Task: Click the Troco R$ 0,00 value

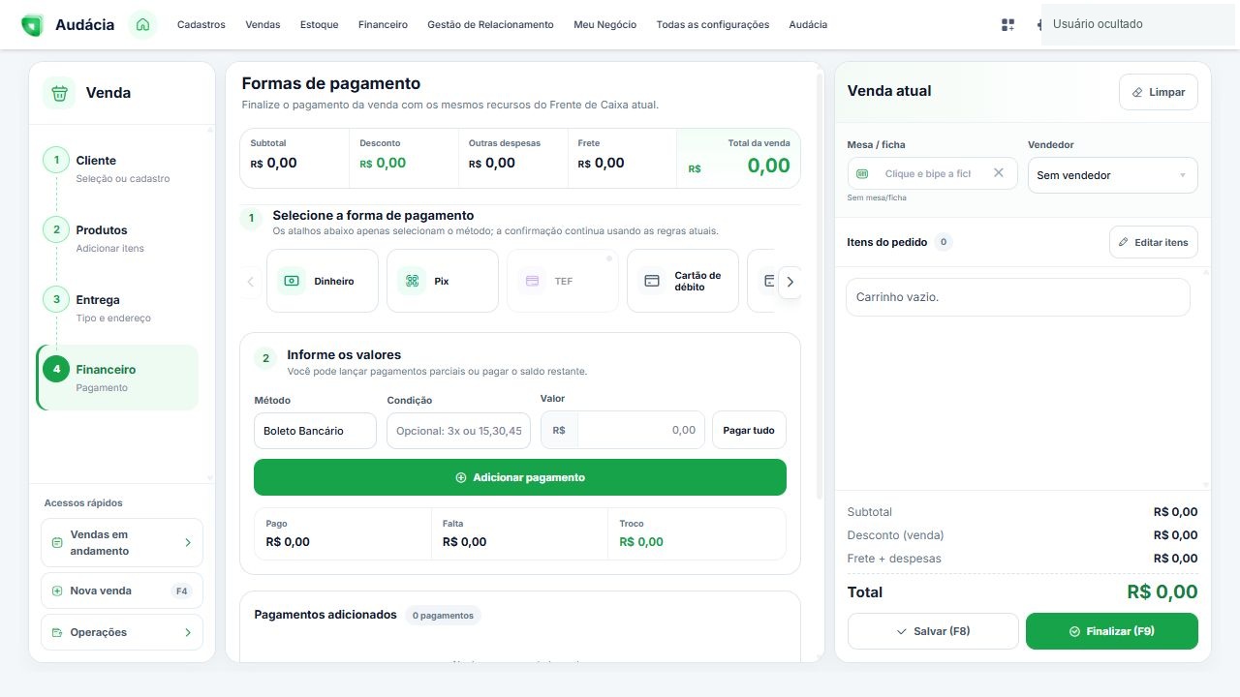Action: pos(641,541)
